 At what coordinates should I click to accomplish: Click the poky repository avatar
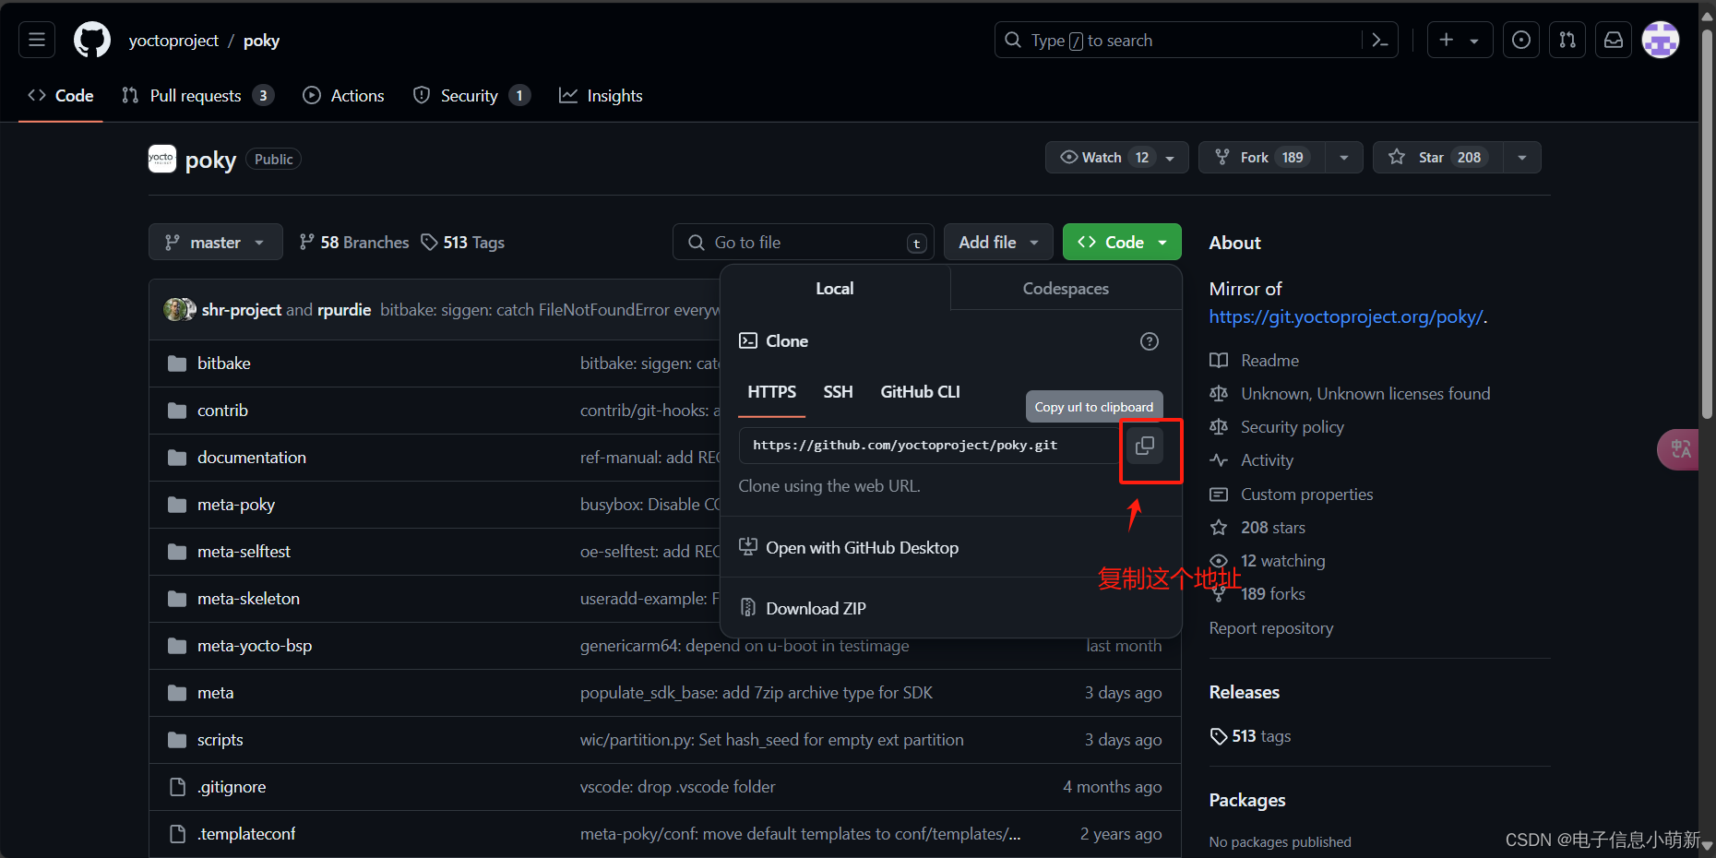coord(162,159)
